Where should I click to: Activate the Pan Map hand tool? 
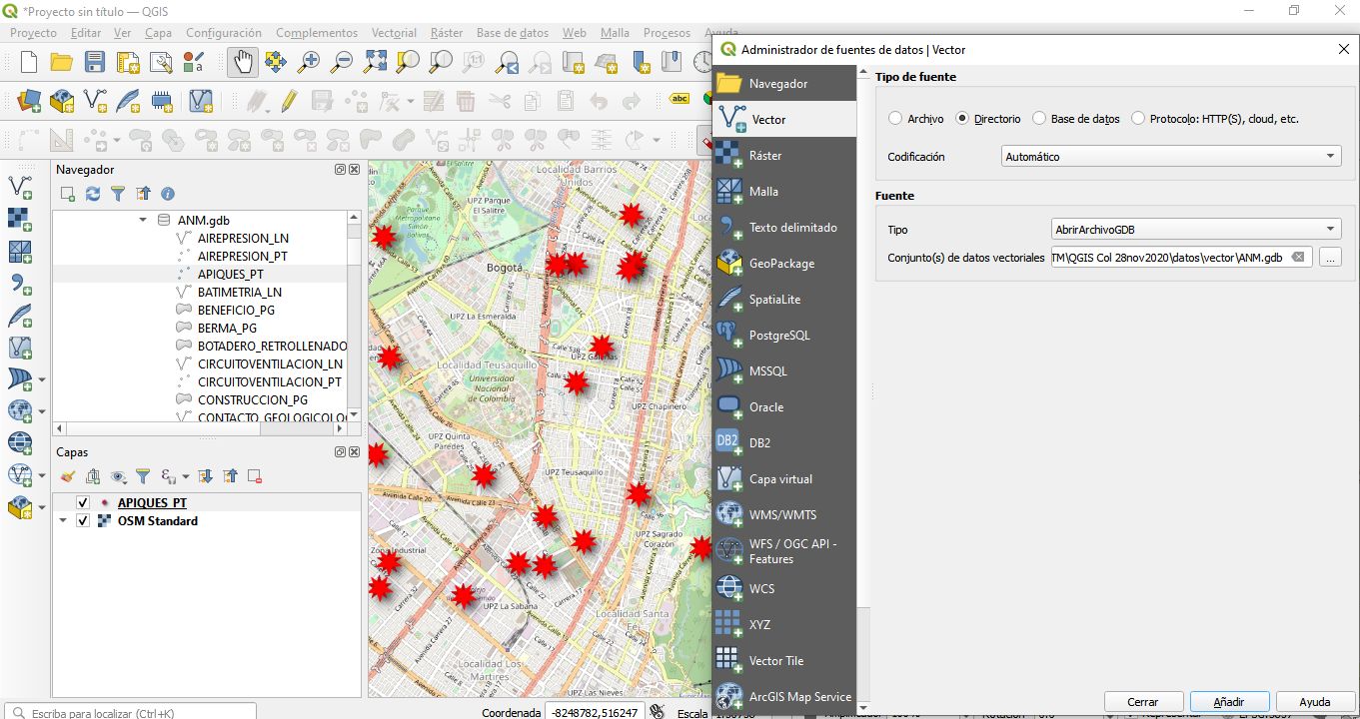(243, 62)
